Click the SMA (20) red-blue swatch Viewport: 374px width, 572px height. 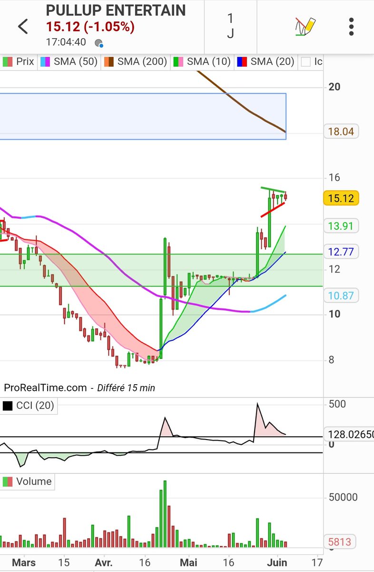coord(242,61)
